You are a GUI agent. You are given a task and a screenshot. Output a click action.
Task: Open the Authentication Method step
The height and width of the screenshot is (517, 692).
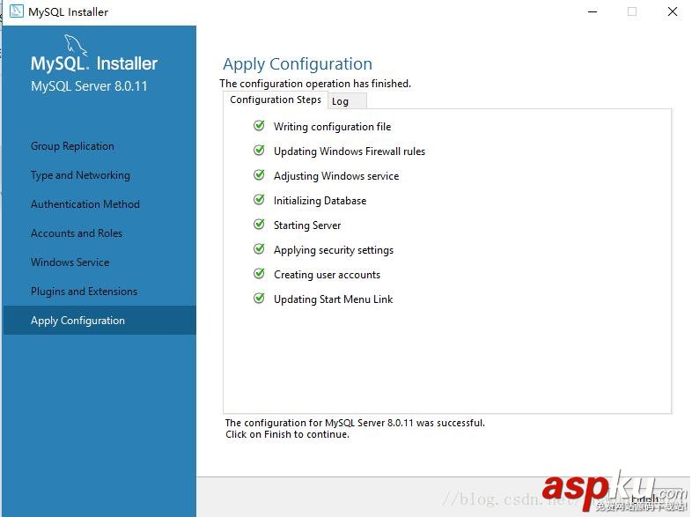click(85, 204)
